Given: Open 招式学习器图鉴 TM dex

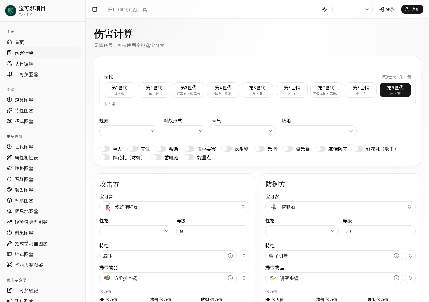Looking at the screenshot, I should click(x=43, y=244).
